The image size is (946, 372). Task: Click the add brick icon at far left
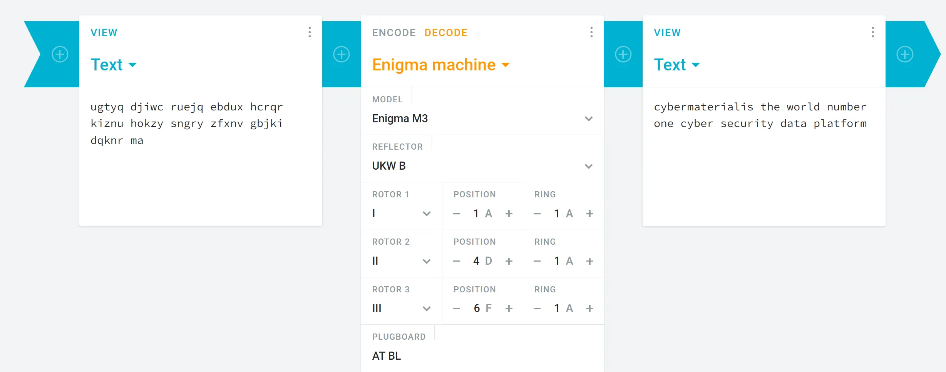[60, 54]
